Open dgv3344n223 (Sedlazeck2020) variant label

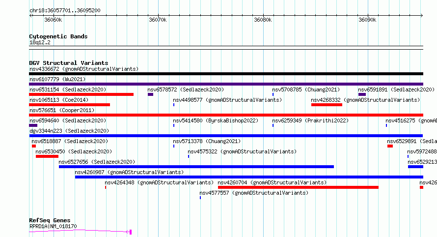click(69, 131)
